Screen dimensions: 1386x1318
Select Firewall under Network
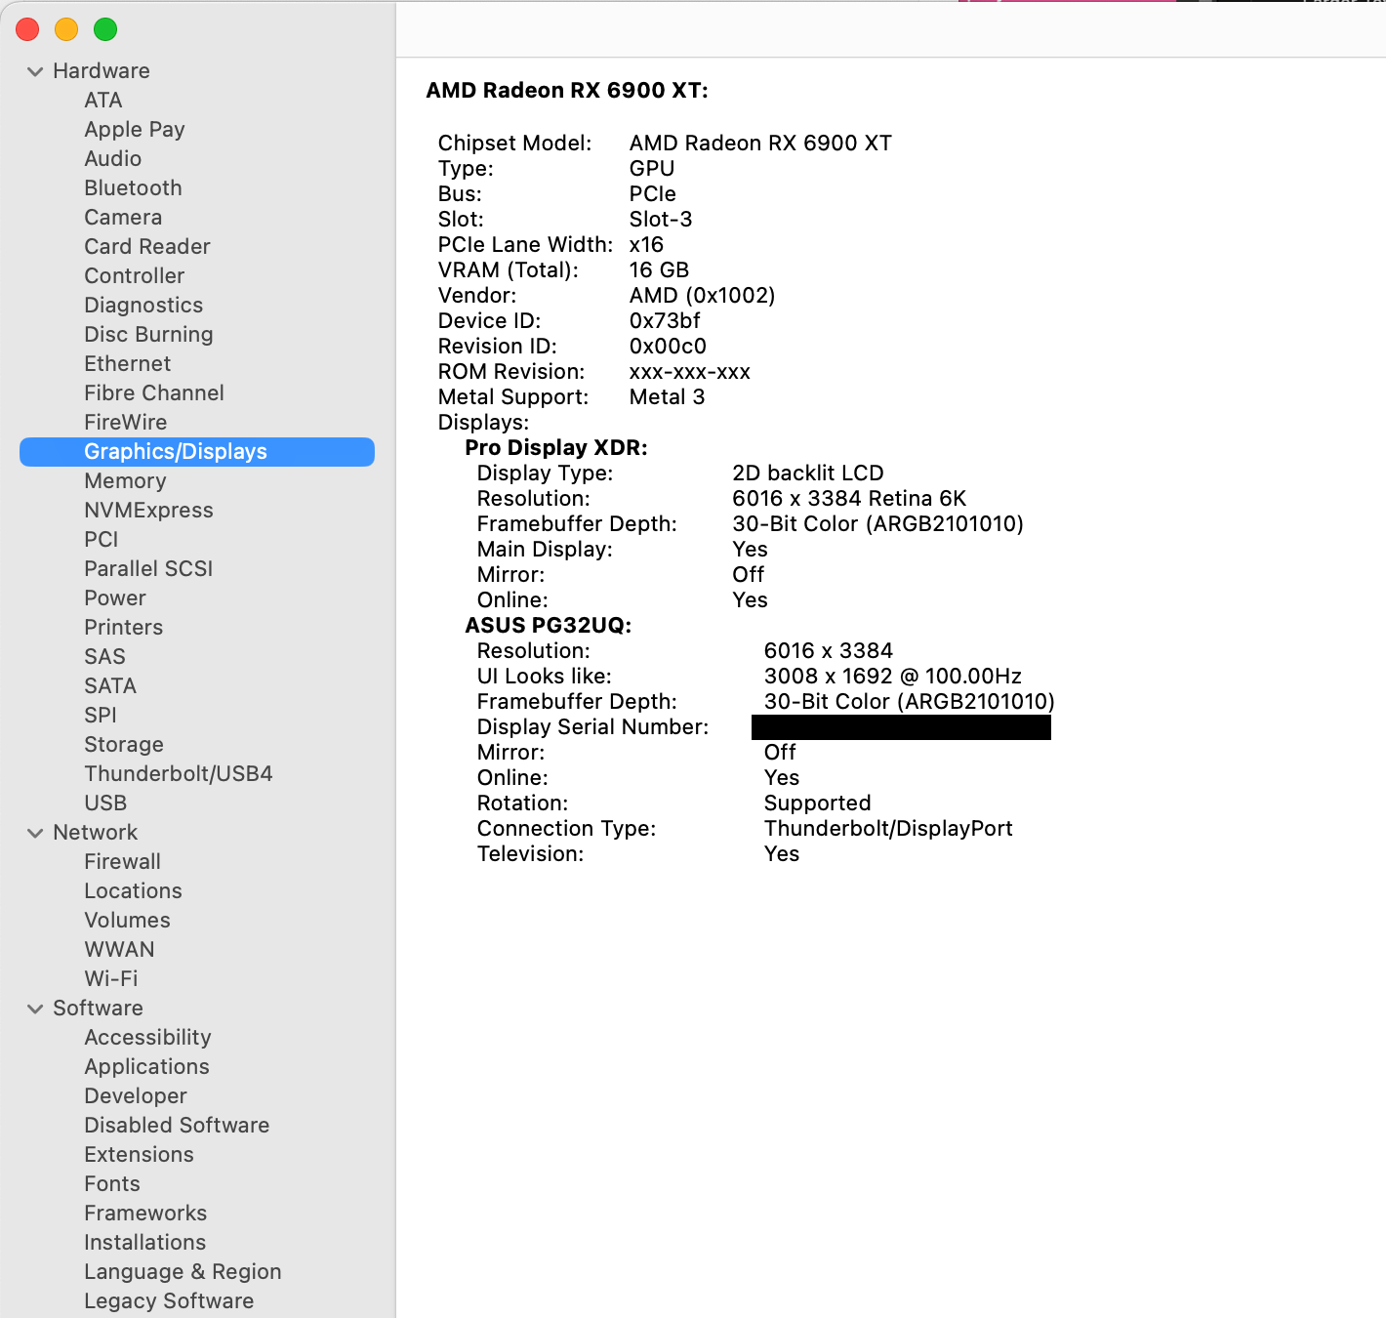pyautogui.click(x=122, y=862)
